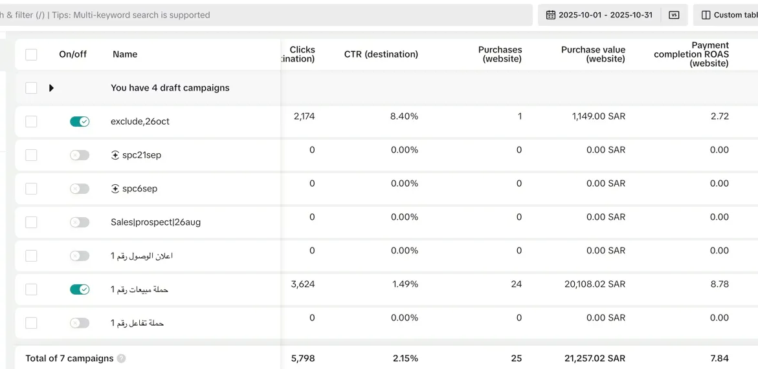Click the 8.40% CTR value

click(x=404, y=116)
